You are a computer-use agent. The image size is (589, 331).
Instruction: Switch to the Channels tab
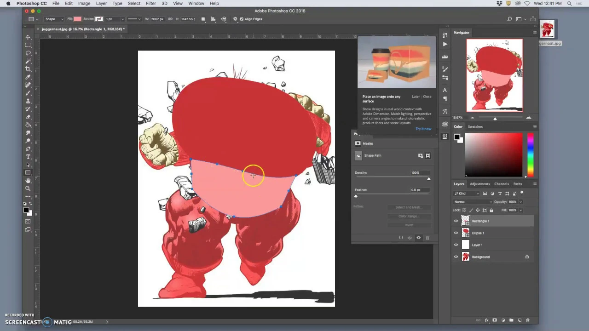pyautogui.click(x=502, y=184)
